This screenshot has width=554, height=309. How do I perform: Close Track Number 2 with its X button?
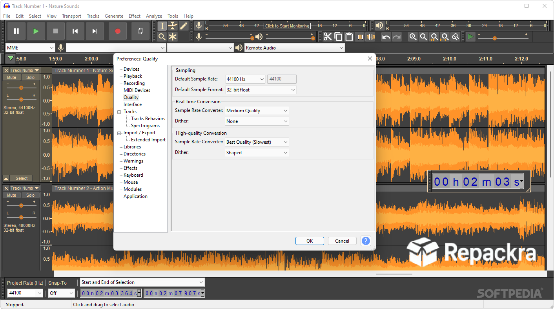coord(6,188)
